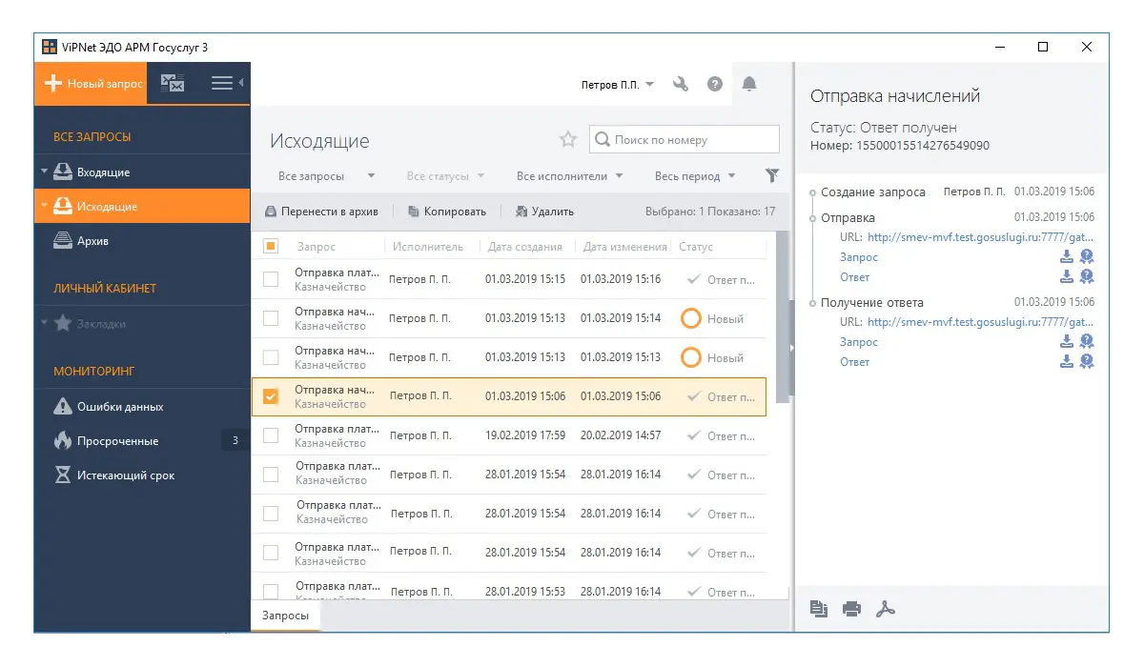This screenshot has width=1144, height=667.
Task: Download the Запрос file under Отправка
Action: tap(1067, 256)
